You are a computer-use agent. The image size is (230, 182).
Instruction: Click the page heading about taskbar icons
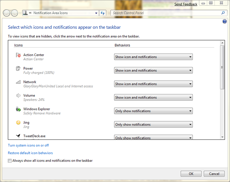point(64,27)
